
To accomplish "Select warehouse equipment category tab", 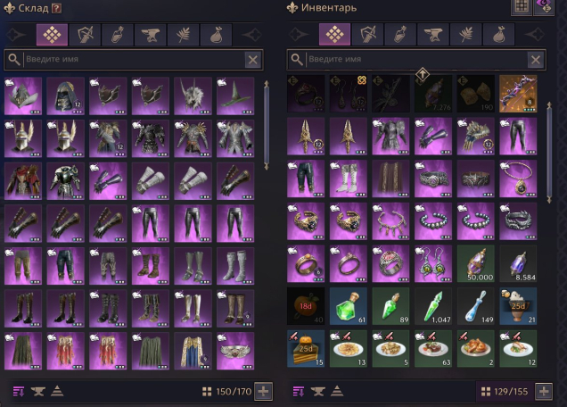I will 85,35.
